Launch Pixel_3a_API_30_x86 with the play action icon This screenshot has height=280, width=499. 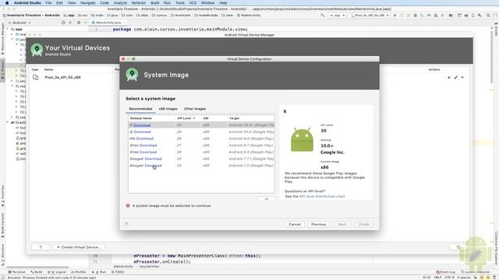coord(449,78)
